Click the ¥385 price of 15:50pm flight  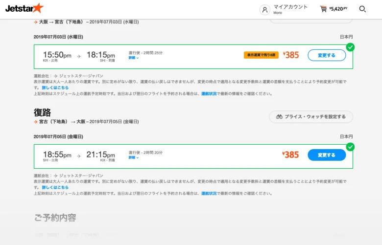click(x=291, y=55)
